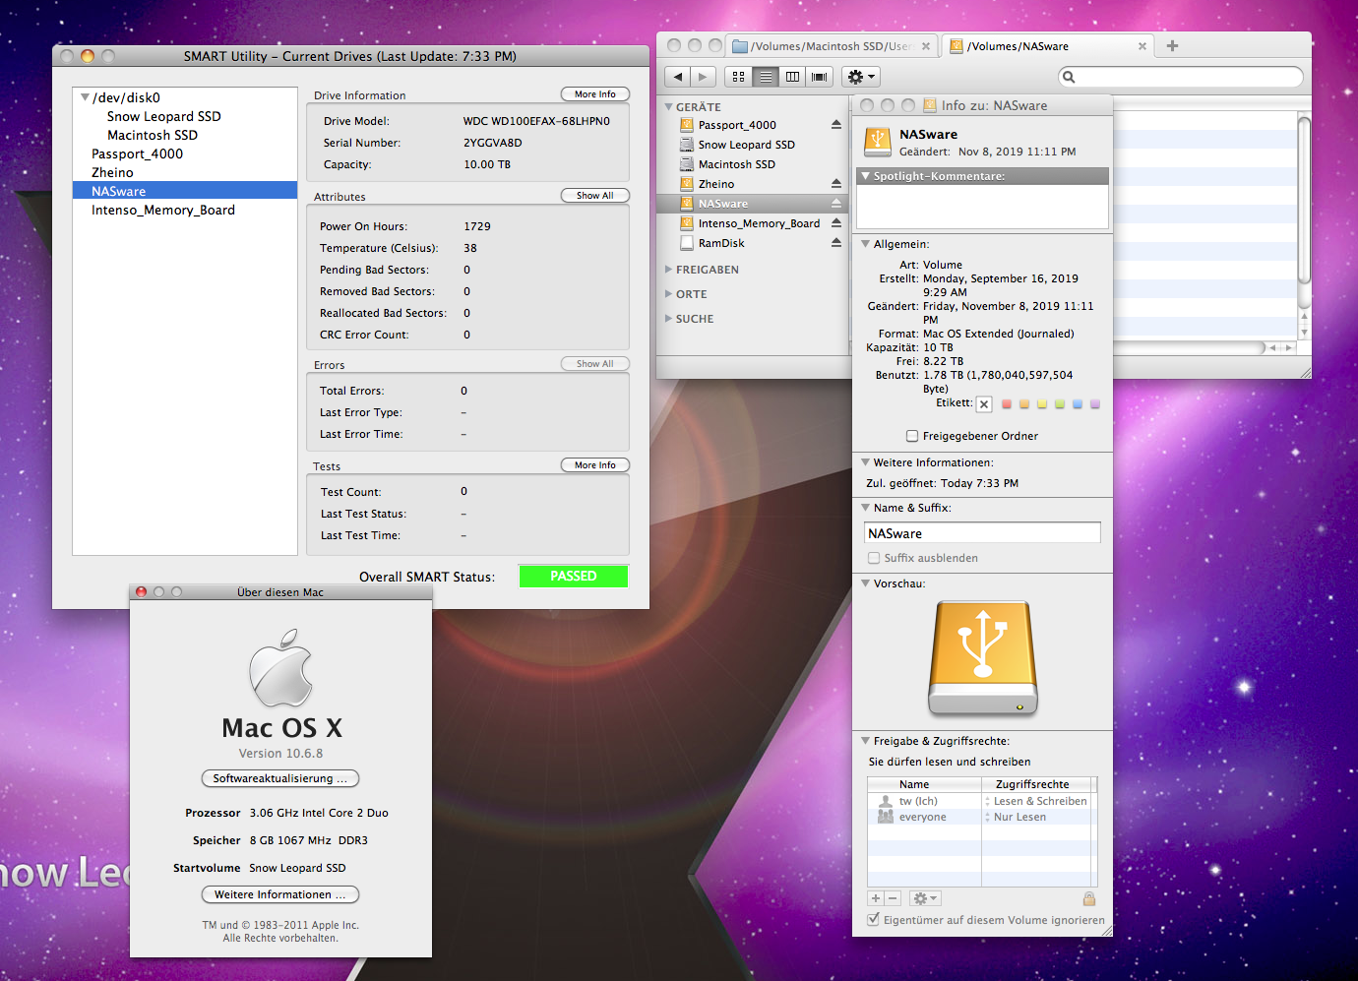This screenshot has height=981, width=1358.
Task: Click Show All in Attributes section
Action: tap(595, 196)
